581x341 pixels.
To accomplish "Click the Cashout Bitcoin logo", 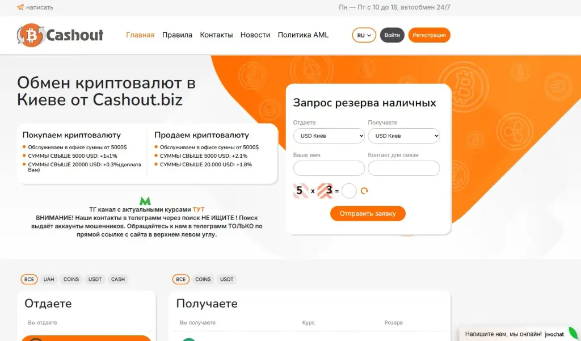I will (60, 35).
